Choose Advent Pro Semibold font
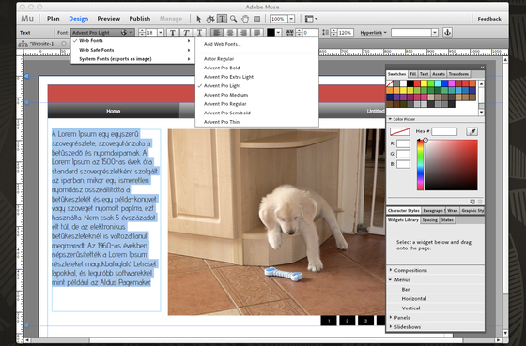The width and height of the screenshot is (526, 346). (x=227, y=113)
